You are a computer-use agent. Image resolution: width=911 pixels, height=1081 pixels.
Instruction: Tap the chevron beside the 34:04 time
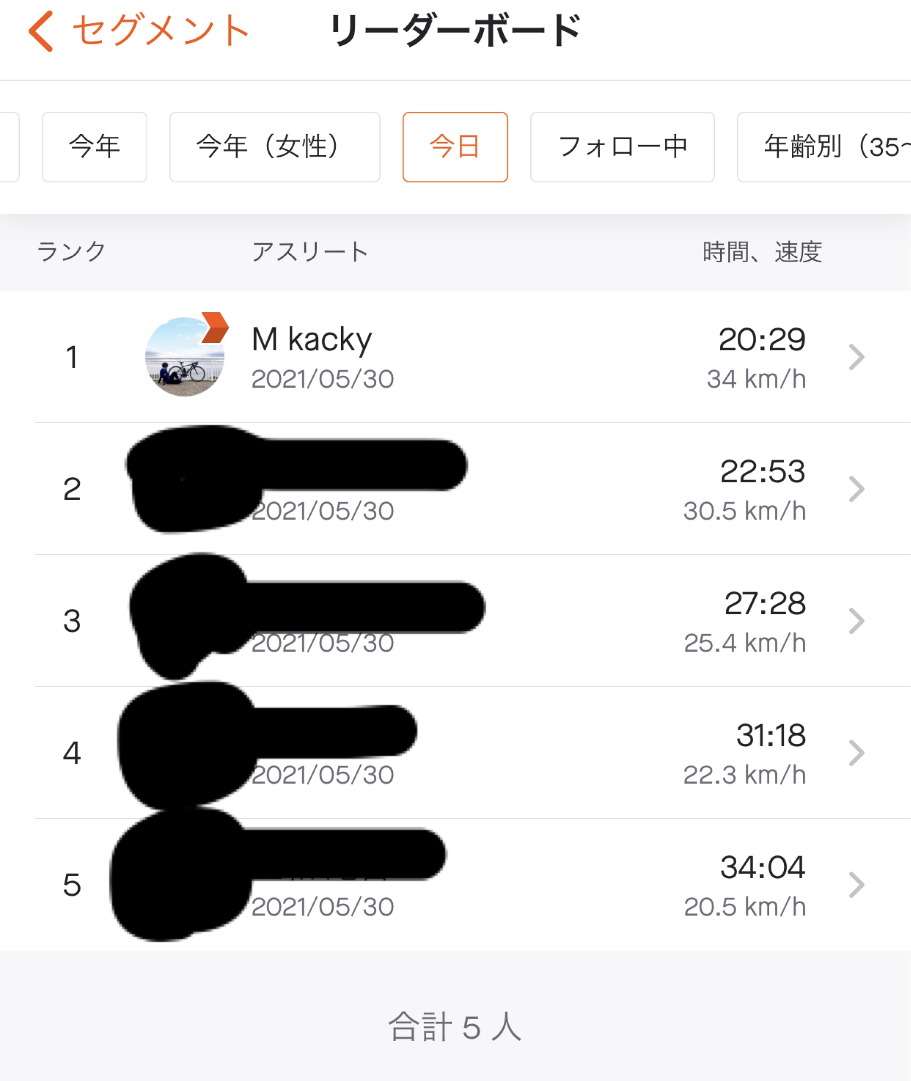point(856,885)
